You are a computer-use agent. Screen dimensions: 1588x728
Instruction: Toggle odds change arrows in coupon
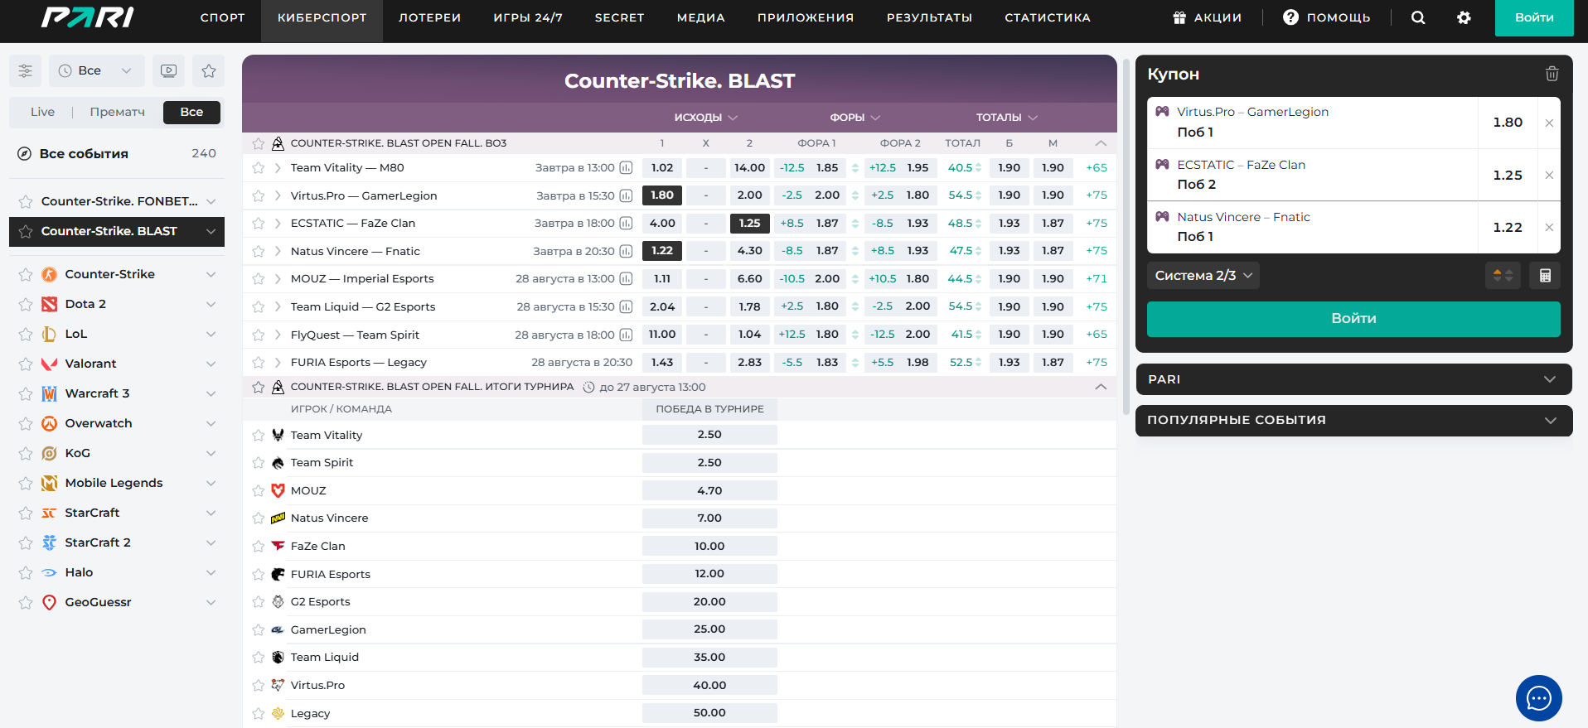pyautogui.click(x=1503, y=276)
